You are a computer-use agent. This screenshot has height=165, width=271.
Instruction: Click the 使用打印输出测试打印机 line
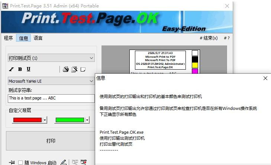[122, 138]
